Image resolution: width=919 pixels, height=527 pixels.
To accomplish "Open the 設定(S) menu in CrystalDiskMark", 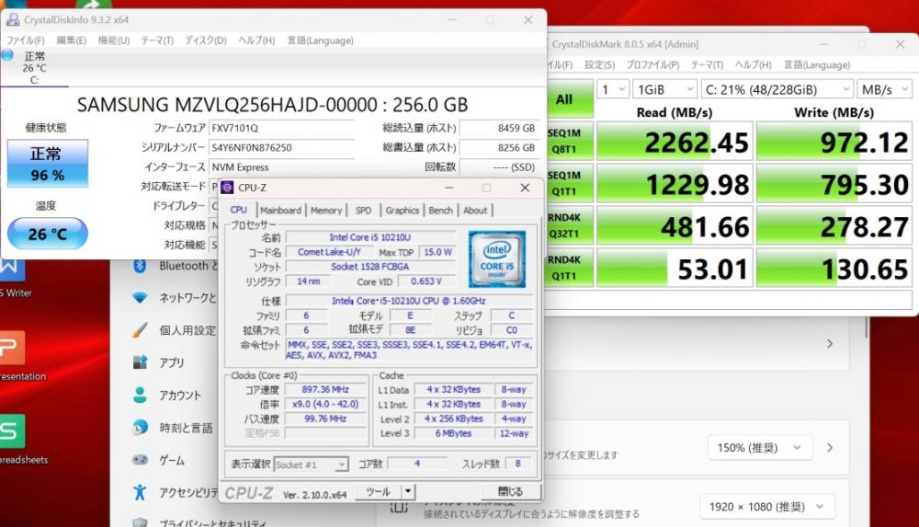I will [599, 65].
